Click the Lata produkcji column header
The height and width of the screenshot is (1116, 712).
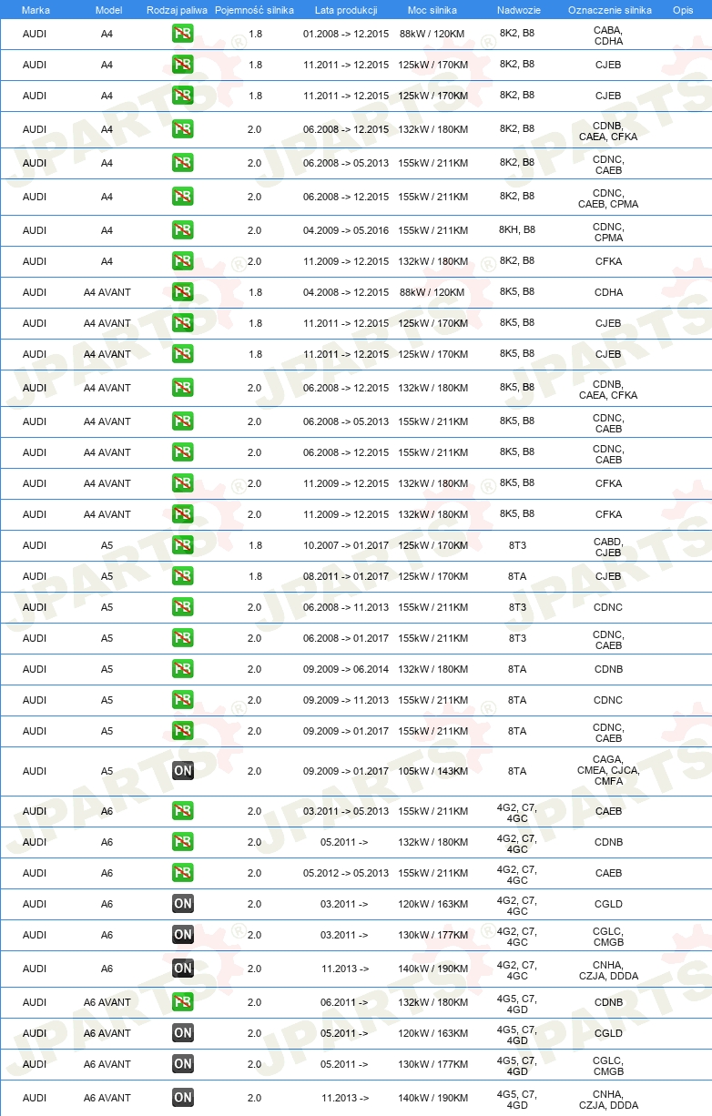pyautogui.click(x=346, y=9)
